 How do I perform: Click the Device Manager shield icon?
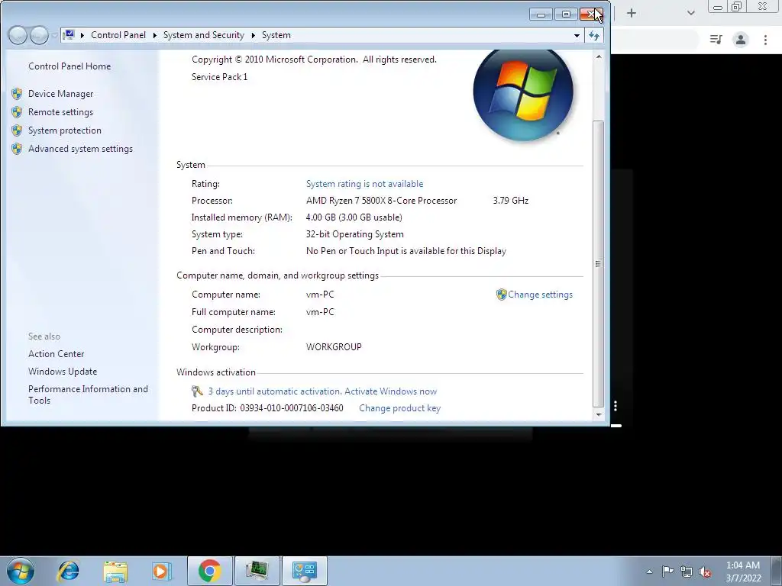pos(17,94)
